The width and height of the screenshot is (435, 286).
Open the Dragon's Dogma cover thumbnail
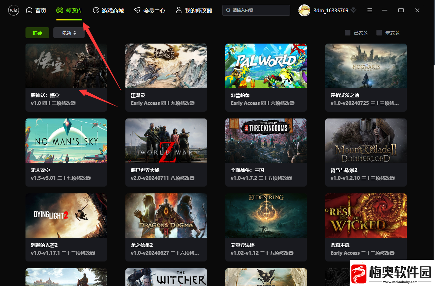coord(166,216)
